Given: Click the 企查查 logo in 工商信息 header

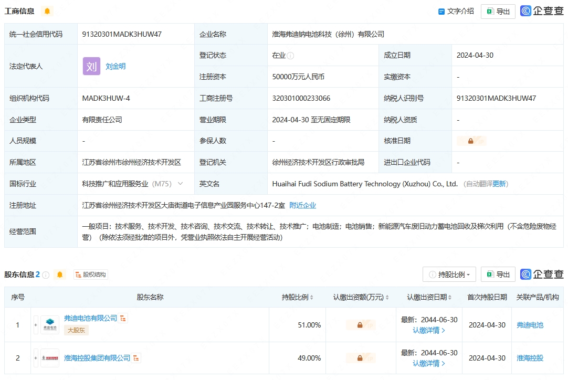Looking at the screenshot, I should (x=542, y=11).
